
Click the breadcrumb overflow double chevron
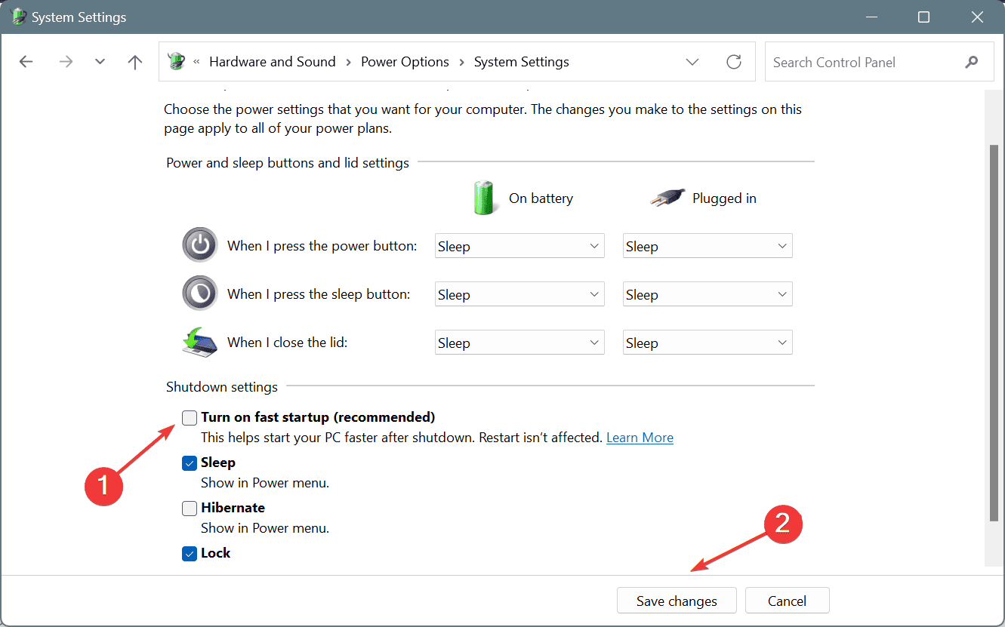pyautogui.click(x=197, y=62)
